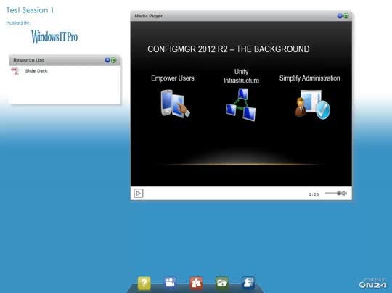
Task: Open the green folder resources widget
Action: (x=222, y=284)
